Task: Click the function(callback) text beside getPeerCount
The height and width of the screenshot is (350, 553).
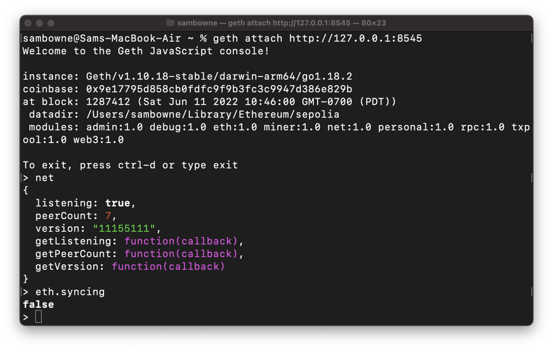Action: click(x=181, y=254)
